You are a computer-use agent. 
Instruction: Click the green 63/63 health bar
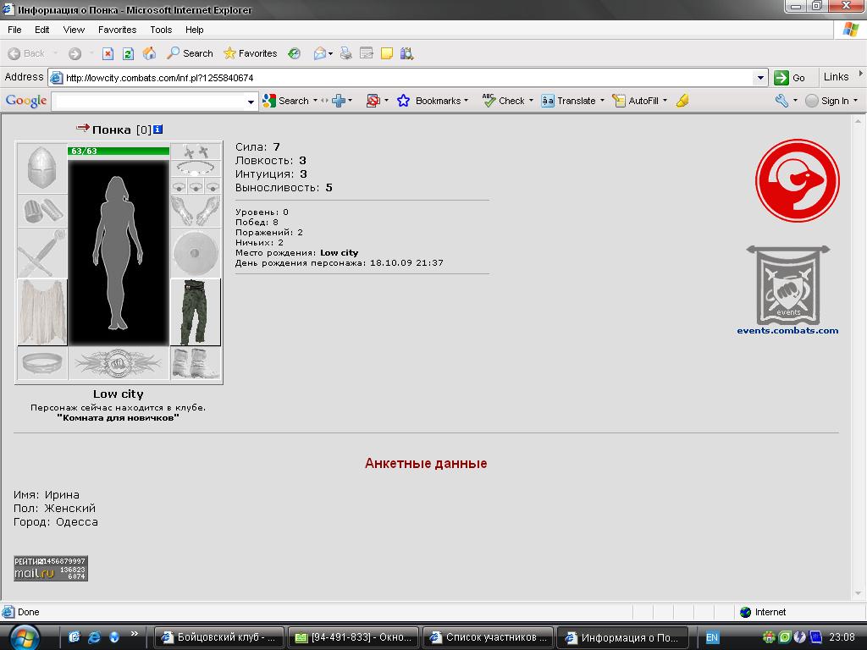pos(119,151)
